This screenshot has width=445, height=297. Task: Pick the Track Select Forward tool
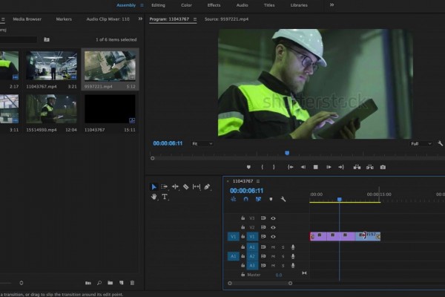click(165, 187)
